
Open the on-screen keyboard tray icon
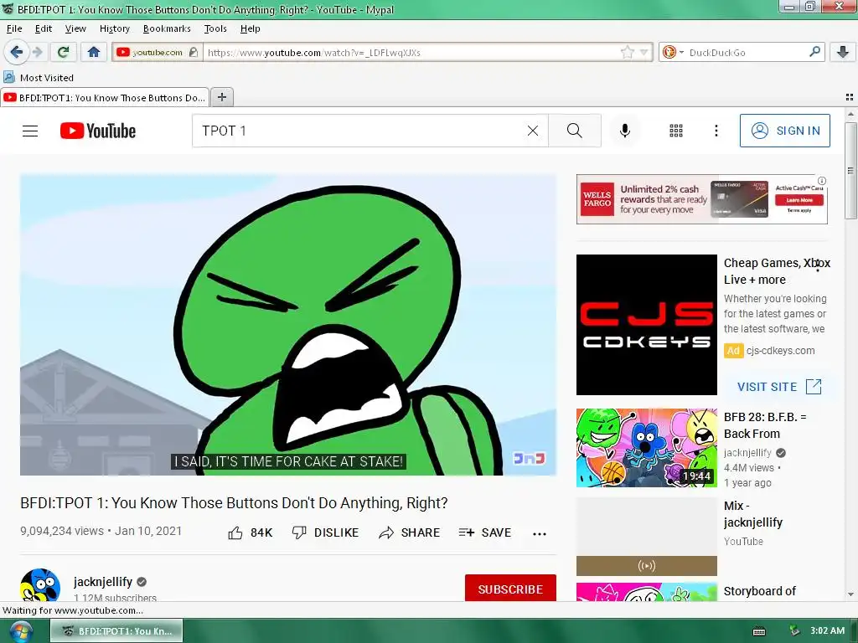[759, 631]
